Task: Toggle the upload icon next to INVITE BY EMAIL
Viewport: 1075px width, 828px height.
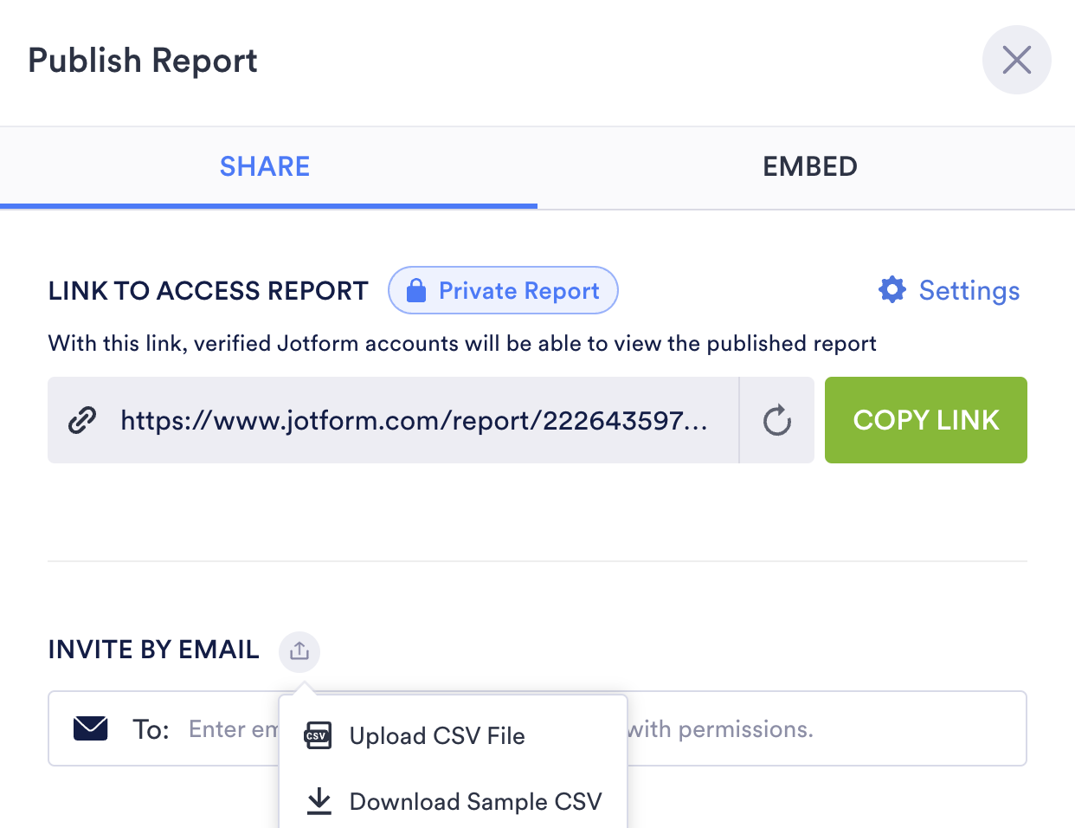Action: coord(299,650)
